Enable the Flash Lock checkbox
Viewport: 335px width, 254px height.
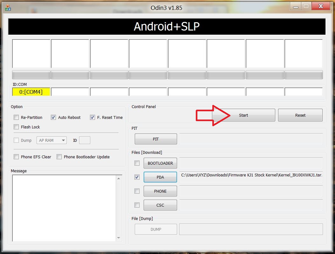click(x=16, y=127)
